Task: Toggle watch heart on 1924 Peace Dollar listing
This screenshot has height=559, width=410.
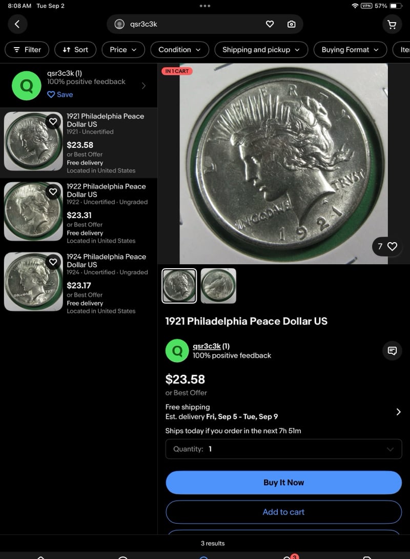Action: [x=53, y=262]
